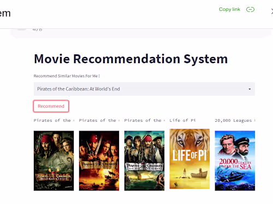Click the 20,000 Leagues title text

click(233, 120)
